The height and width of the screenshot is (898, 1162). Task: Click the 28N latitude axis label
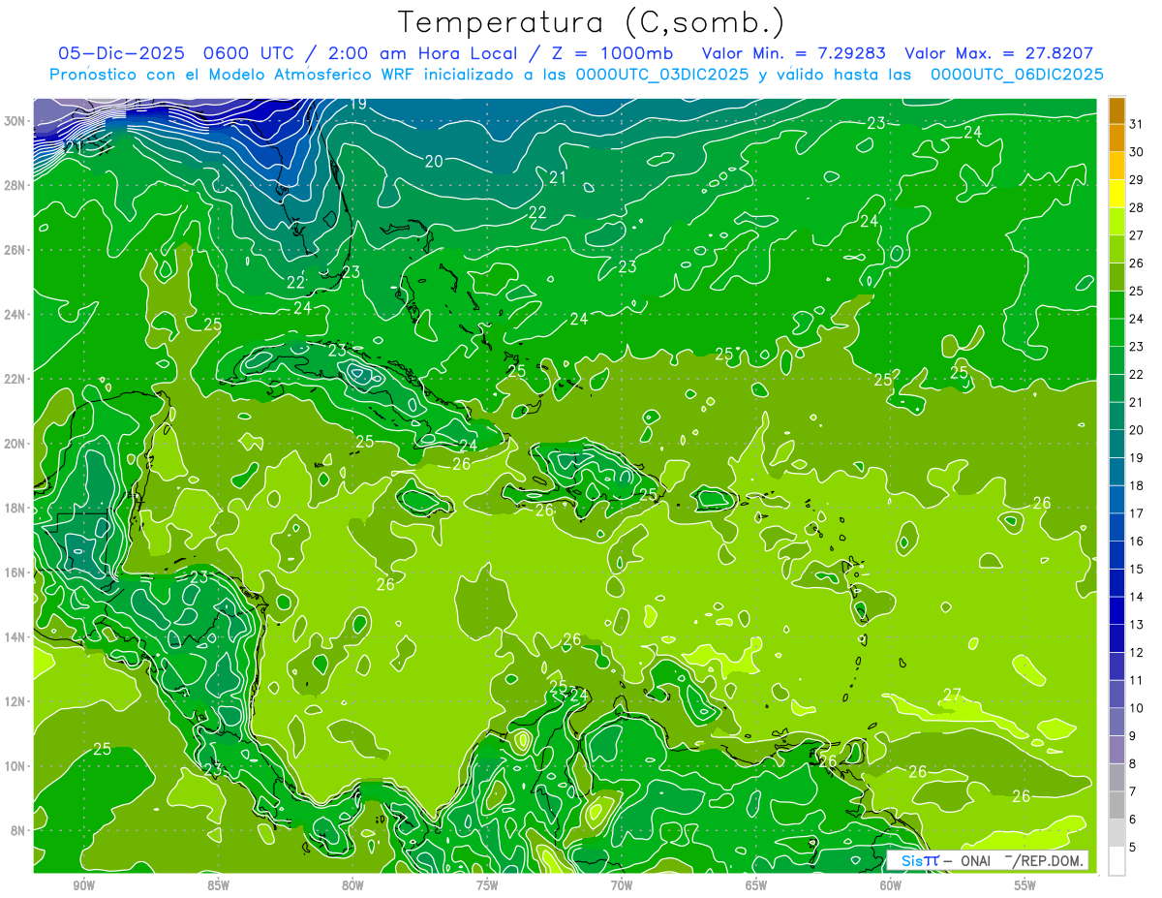[x=16, y=185]
